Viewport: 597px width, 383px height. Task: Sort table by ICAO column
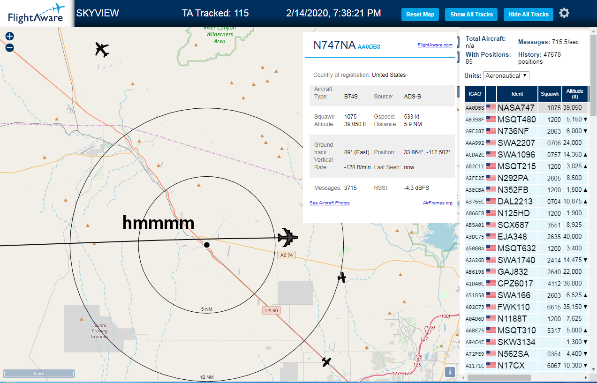pyautogui.click(x=475, y=94)
